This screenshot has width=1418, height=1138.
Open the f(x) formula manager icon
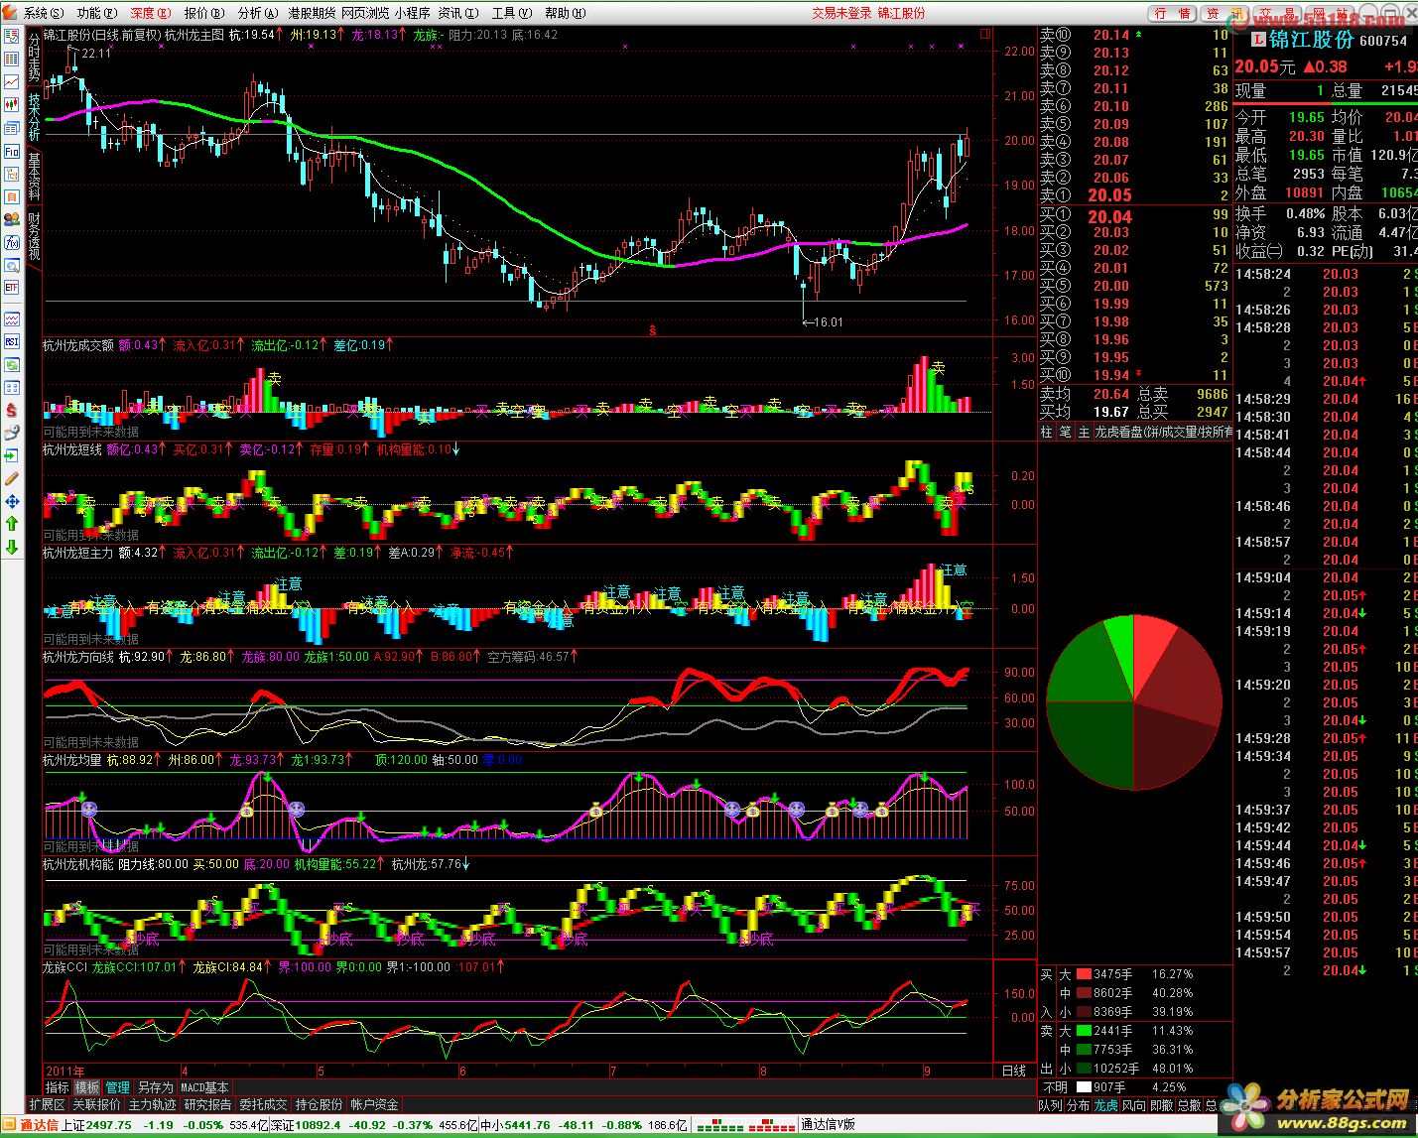[x=12, y=242]
